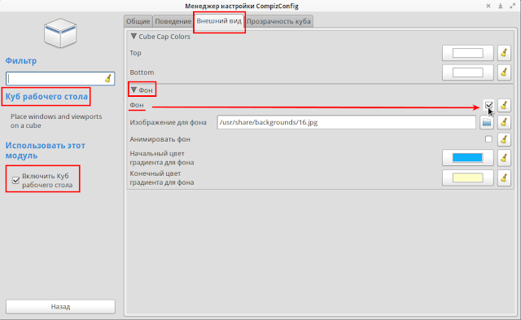Open the Bottom cap color picker

[x=468, y=72]
